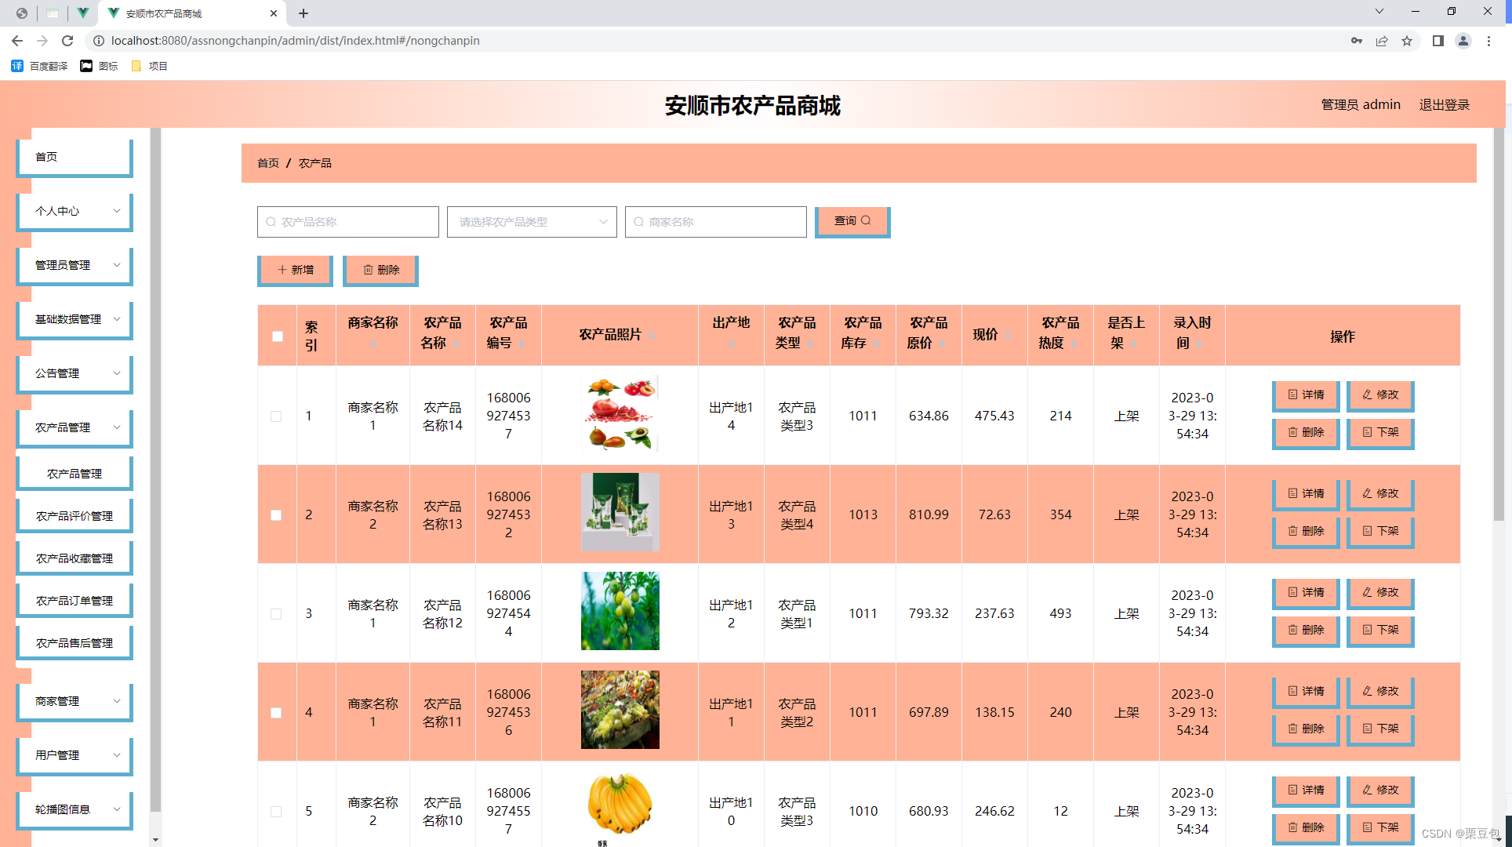Bookmark this page with star icon
The width and height of the screenshot is (1512, 847).
tap(1407, 41)
